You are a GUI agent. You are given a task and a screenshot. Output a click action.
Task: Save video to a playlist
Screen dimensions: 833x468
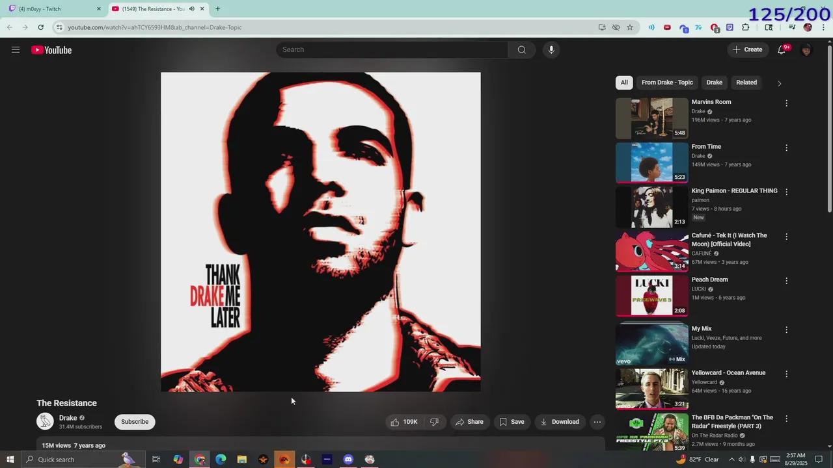tap(512, 422)
